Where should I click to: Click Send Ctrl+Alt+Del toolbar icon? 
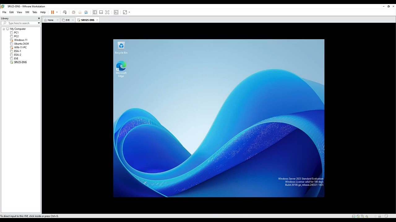65,12
